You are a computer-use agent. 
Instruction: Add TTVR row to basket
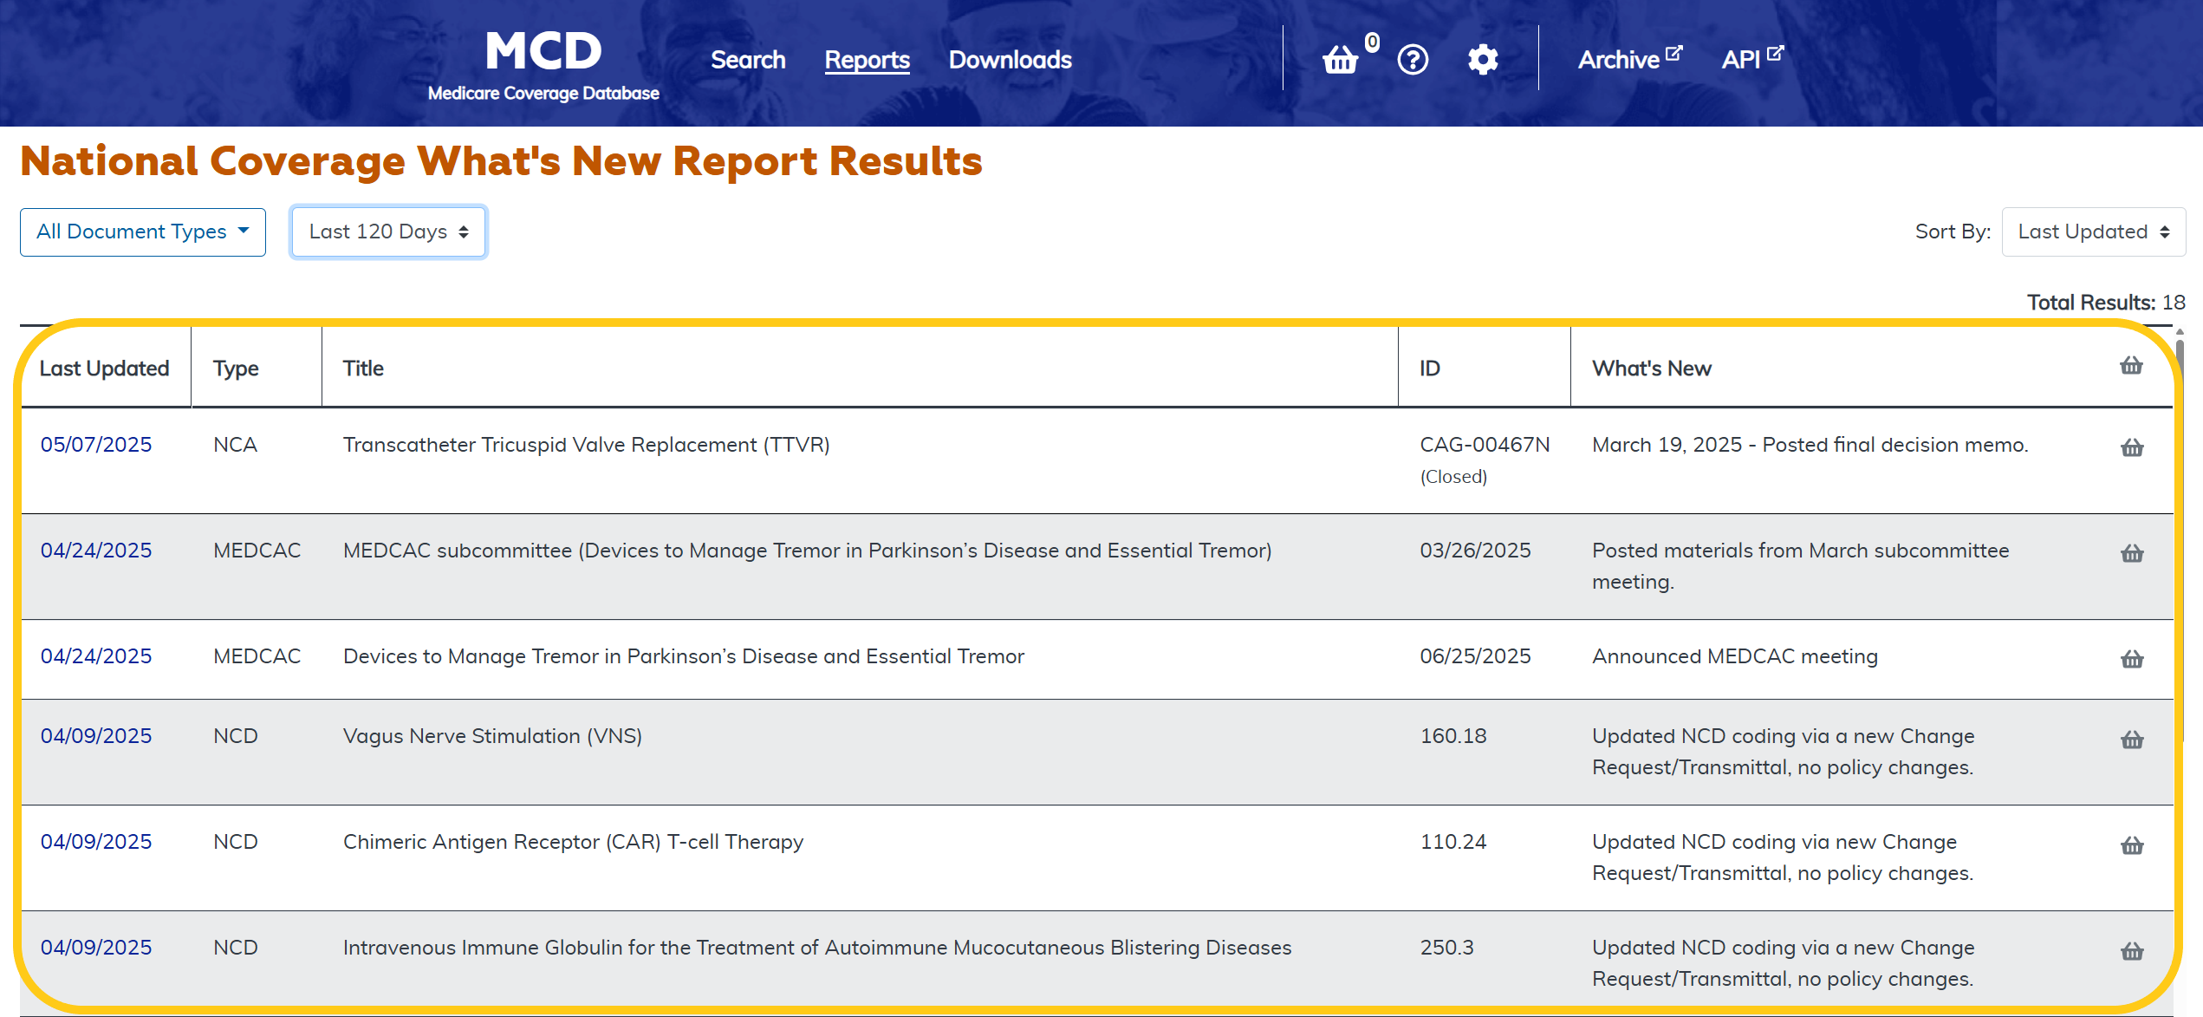(2132, 447)
